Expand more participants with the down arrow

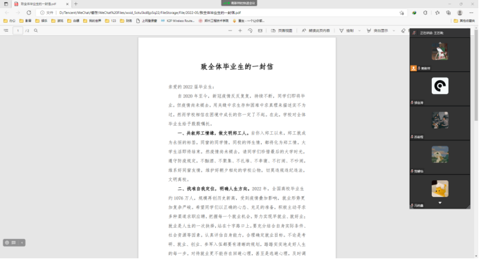click(440, 202)
